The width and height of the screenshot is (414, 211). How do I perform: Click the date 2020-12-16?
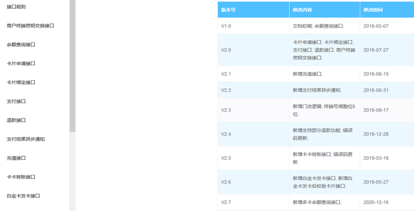coord(376,202)
